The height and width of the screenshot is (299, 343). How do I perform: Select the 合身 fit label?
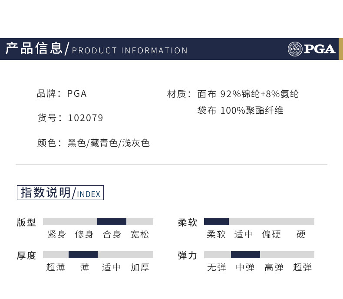tap(112, 234)
